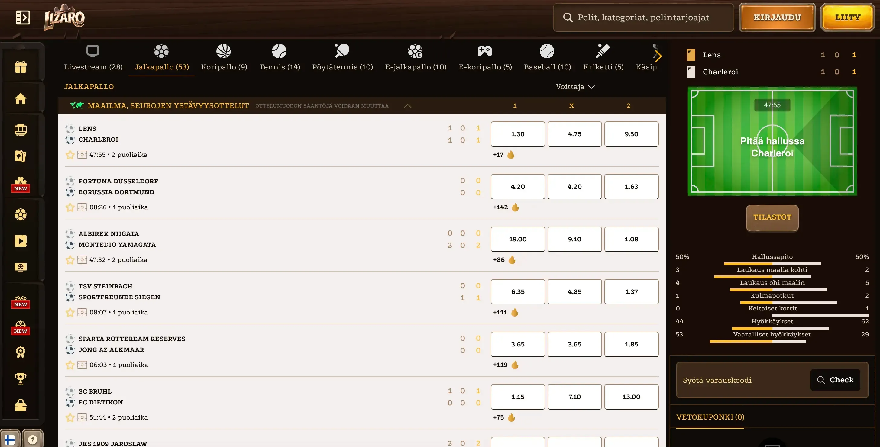880x447 pixels.
Task: Open the wheel icon marked NEW
Action: click(21, 328)
